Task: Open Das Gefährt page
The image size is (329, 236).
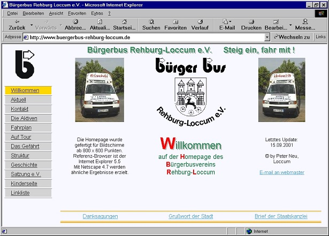Action: coord(28,146)
